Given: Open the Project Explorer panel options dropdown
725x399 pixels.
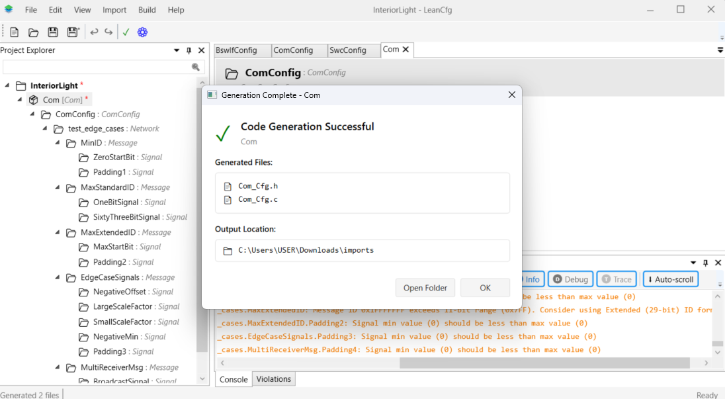Looking at the screenshot, I should 177,50.
